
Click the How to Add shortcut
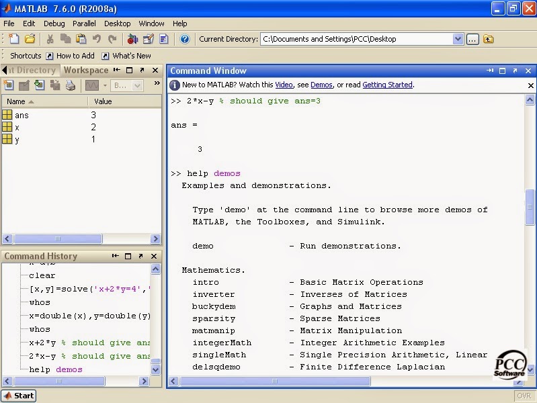click(70, 56)
